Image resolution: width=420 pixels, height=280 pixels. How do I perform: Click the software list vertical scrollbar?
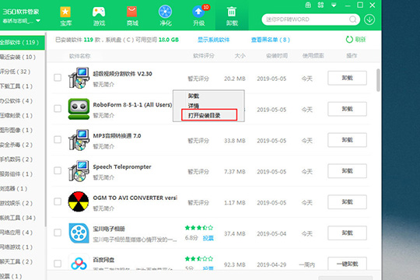pos(378,80)
